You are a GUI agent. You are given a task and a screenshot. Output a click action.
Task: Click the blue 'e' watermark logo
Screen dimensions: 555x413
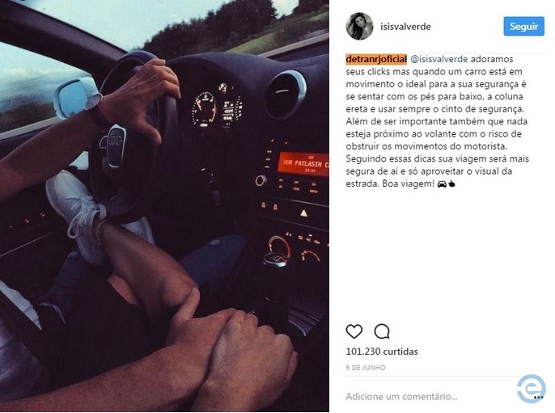click(530, 388)
